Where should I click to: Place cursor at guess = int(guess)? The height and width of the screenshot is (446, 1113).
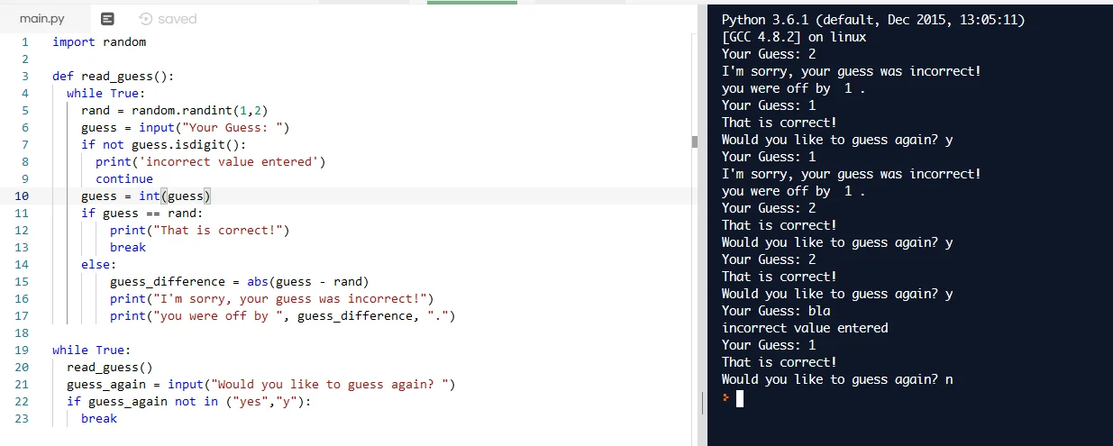pos(146,196)
